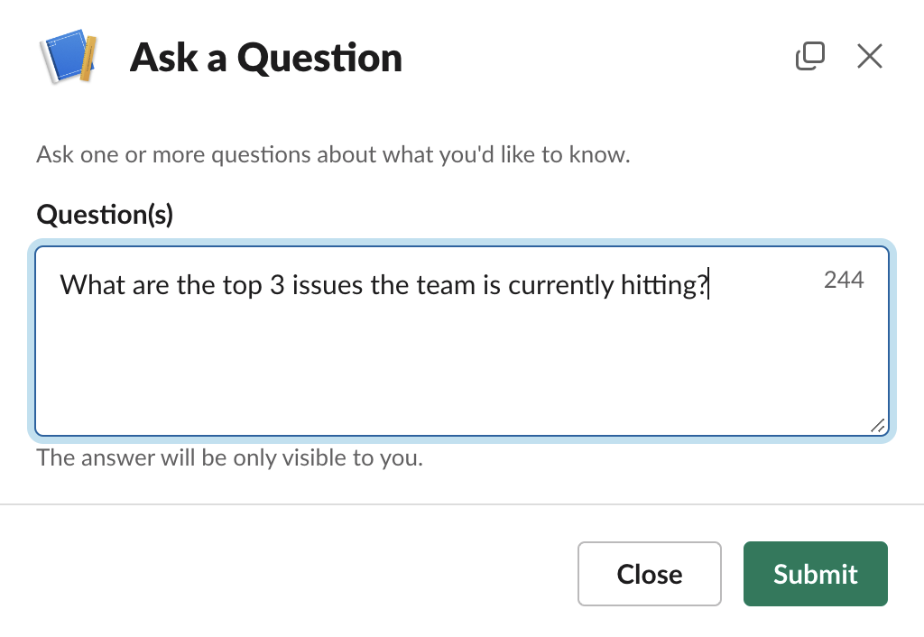Click the number '3' in the question

tap(277, 286)
